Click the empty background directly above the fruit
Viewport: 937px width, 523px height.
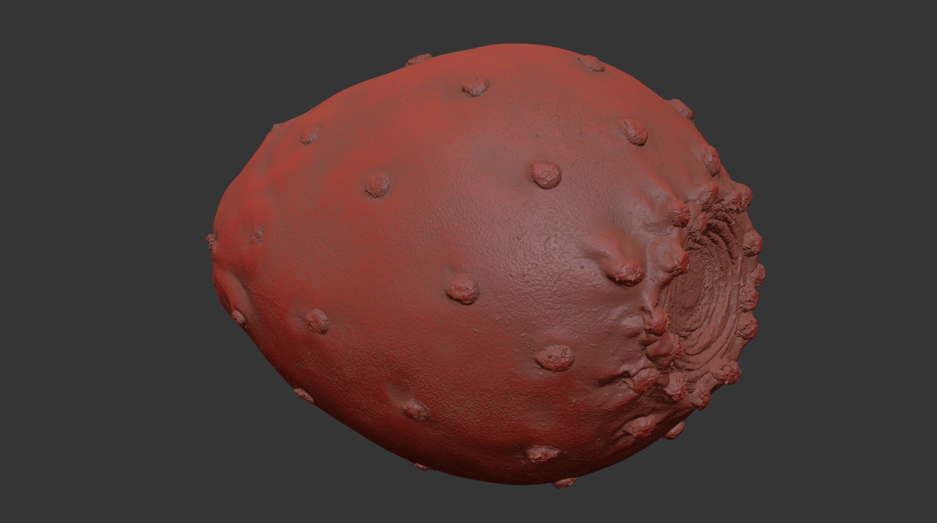coord(500,20)
